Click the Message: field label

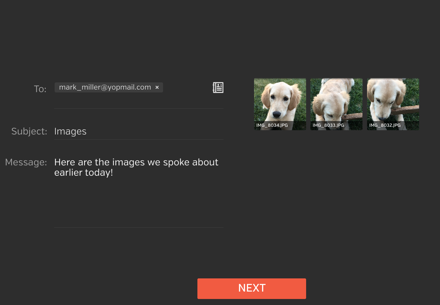(x=26, y=162)
